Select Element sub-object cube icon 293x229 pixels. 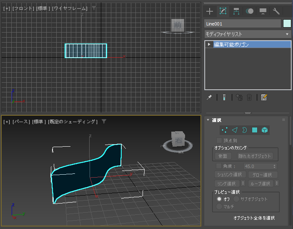pyautogui.click(x=264, y=130)
